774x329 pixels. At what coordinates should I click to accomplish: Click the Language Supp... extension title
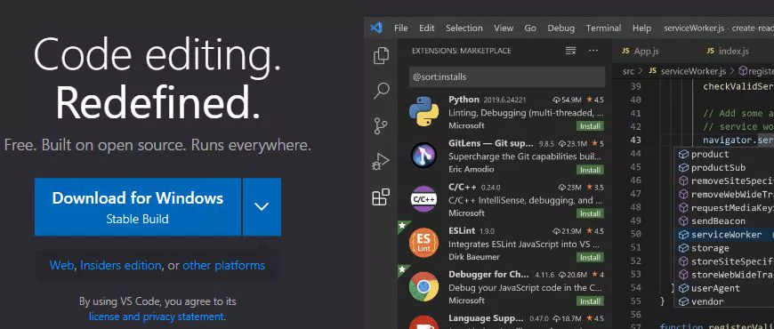coord(486,318)
